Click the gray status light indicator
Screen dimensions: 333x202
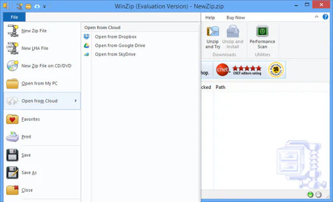(318, 195)
